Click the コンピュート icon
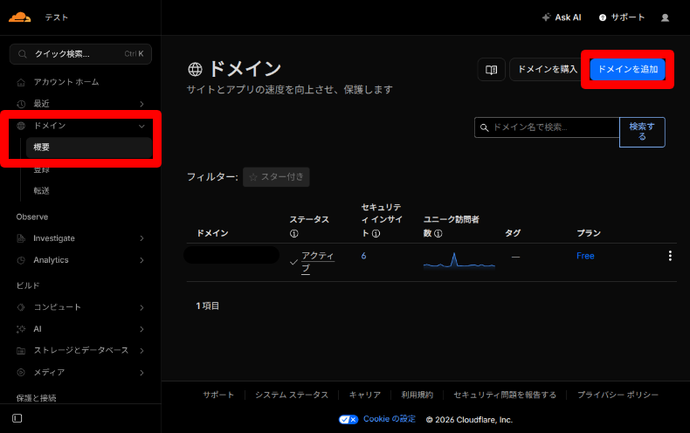This screenshot has height=433, width=690. (x=21, y=307)
